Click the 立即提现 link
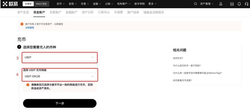 [30, 28]
